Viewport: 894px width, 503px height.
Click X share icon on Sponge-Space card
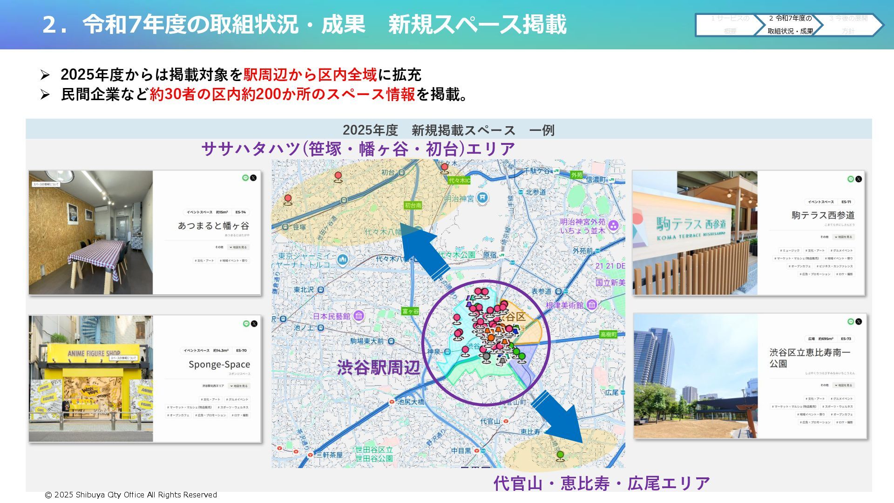click(254, 324)
